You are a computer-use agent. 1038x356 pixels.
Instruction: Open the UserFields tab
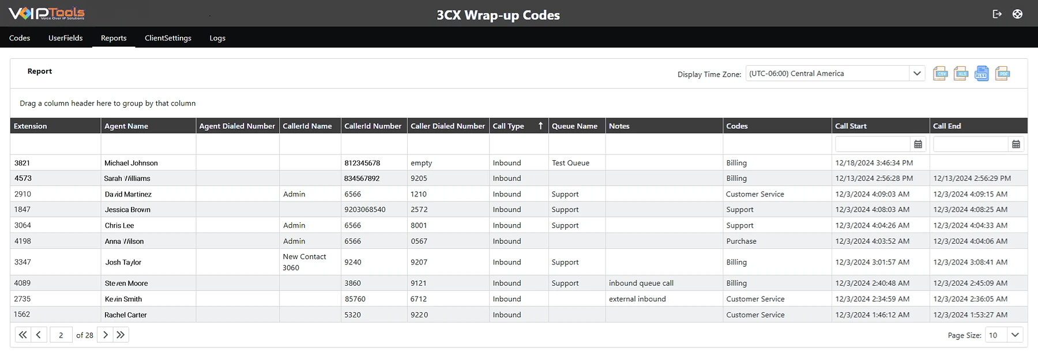point(66,38)
